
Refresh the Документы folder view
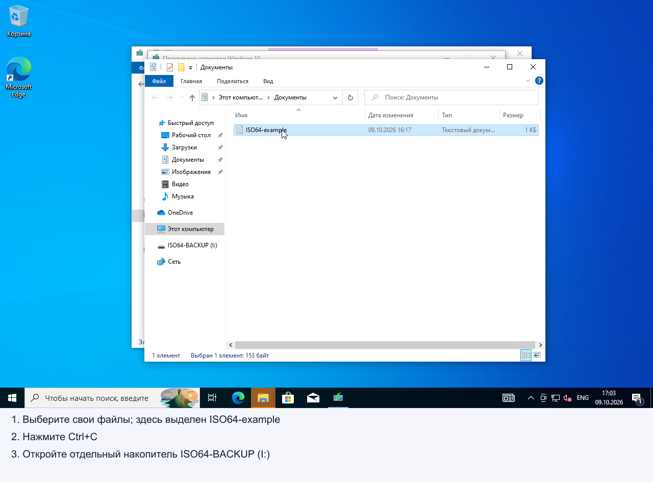(350, 97)
